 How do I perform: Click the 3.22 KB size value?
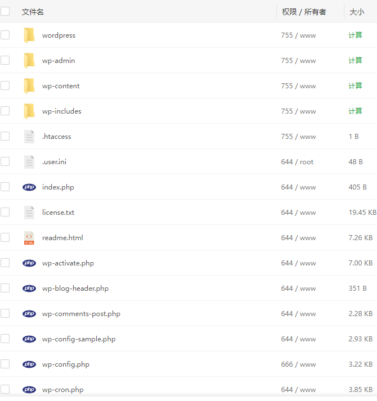(360, 364)
